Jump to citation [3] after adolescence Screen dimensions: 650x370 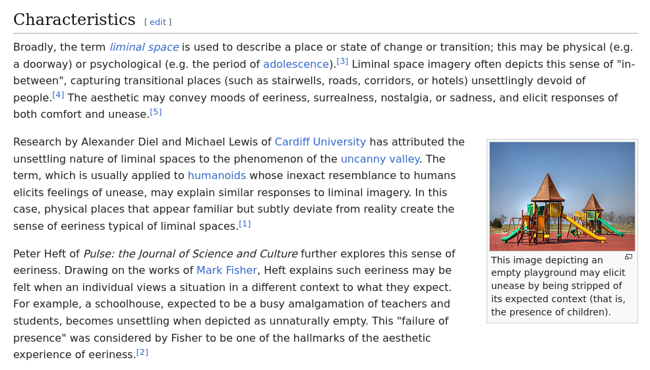click(x=342, y=61)
